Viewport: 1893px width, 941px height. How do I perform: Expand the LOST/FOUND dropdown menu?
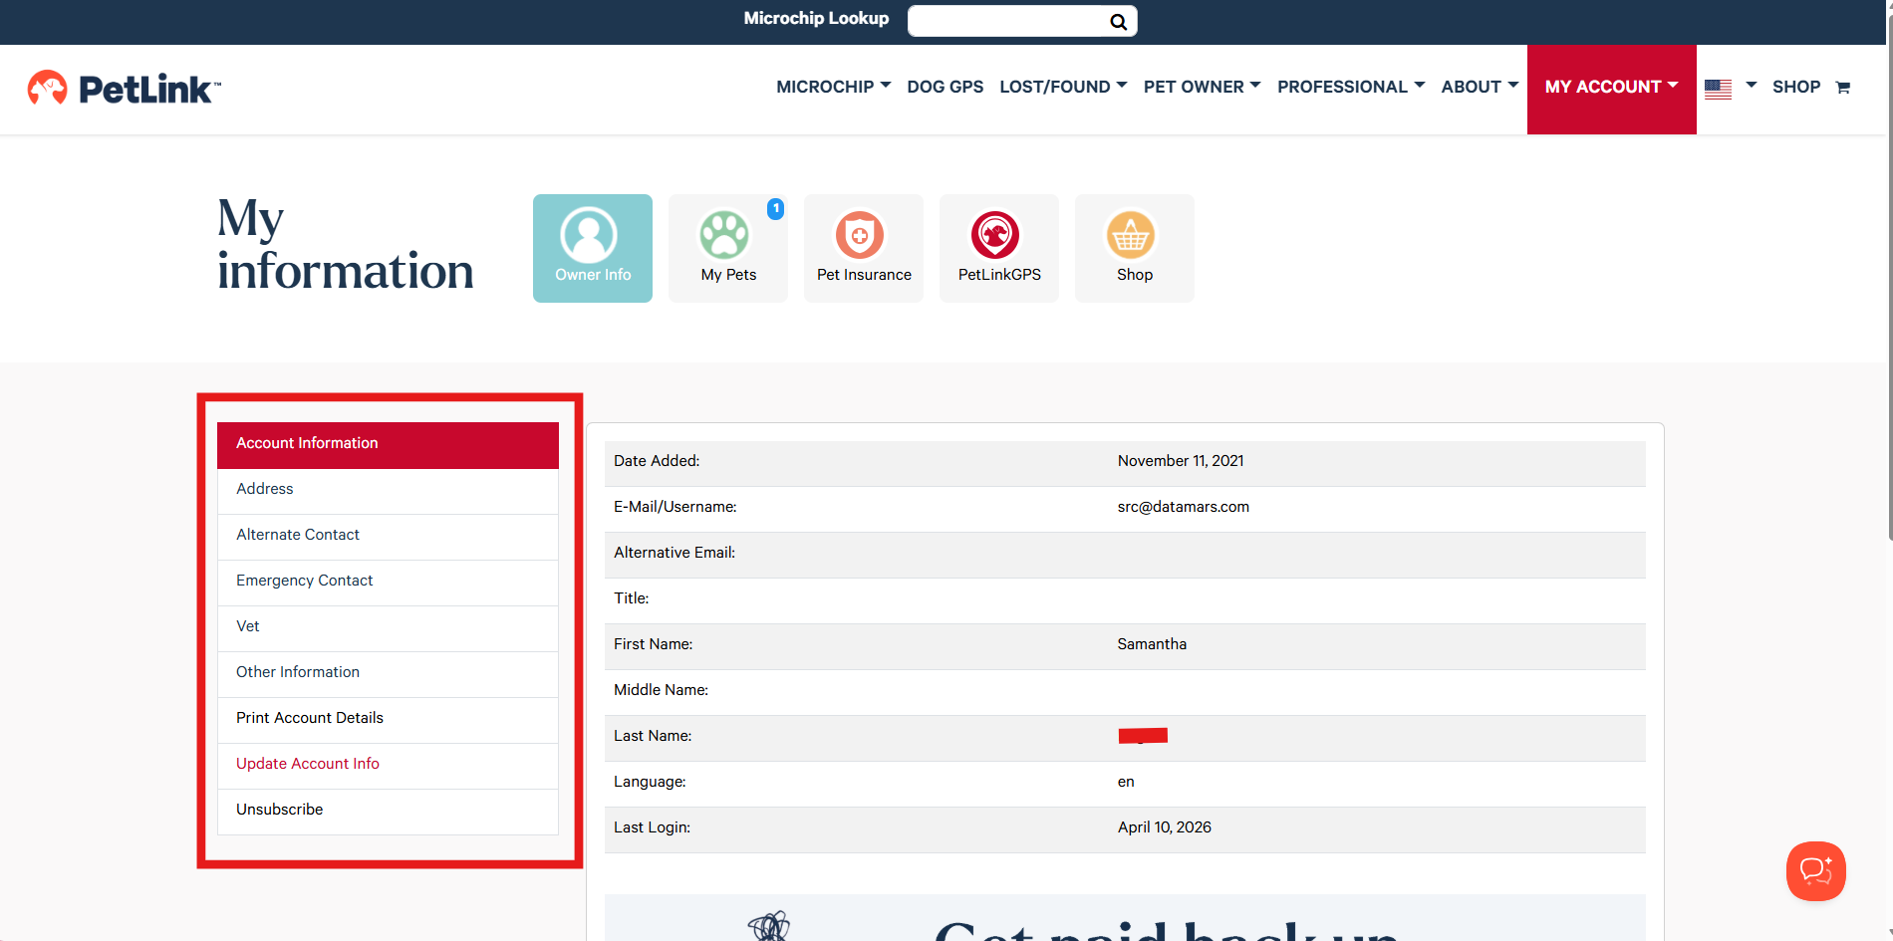[1063, 87]
